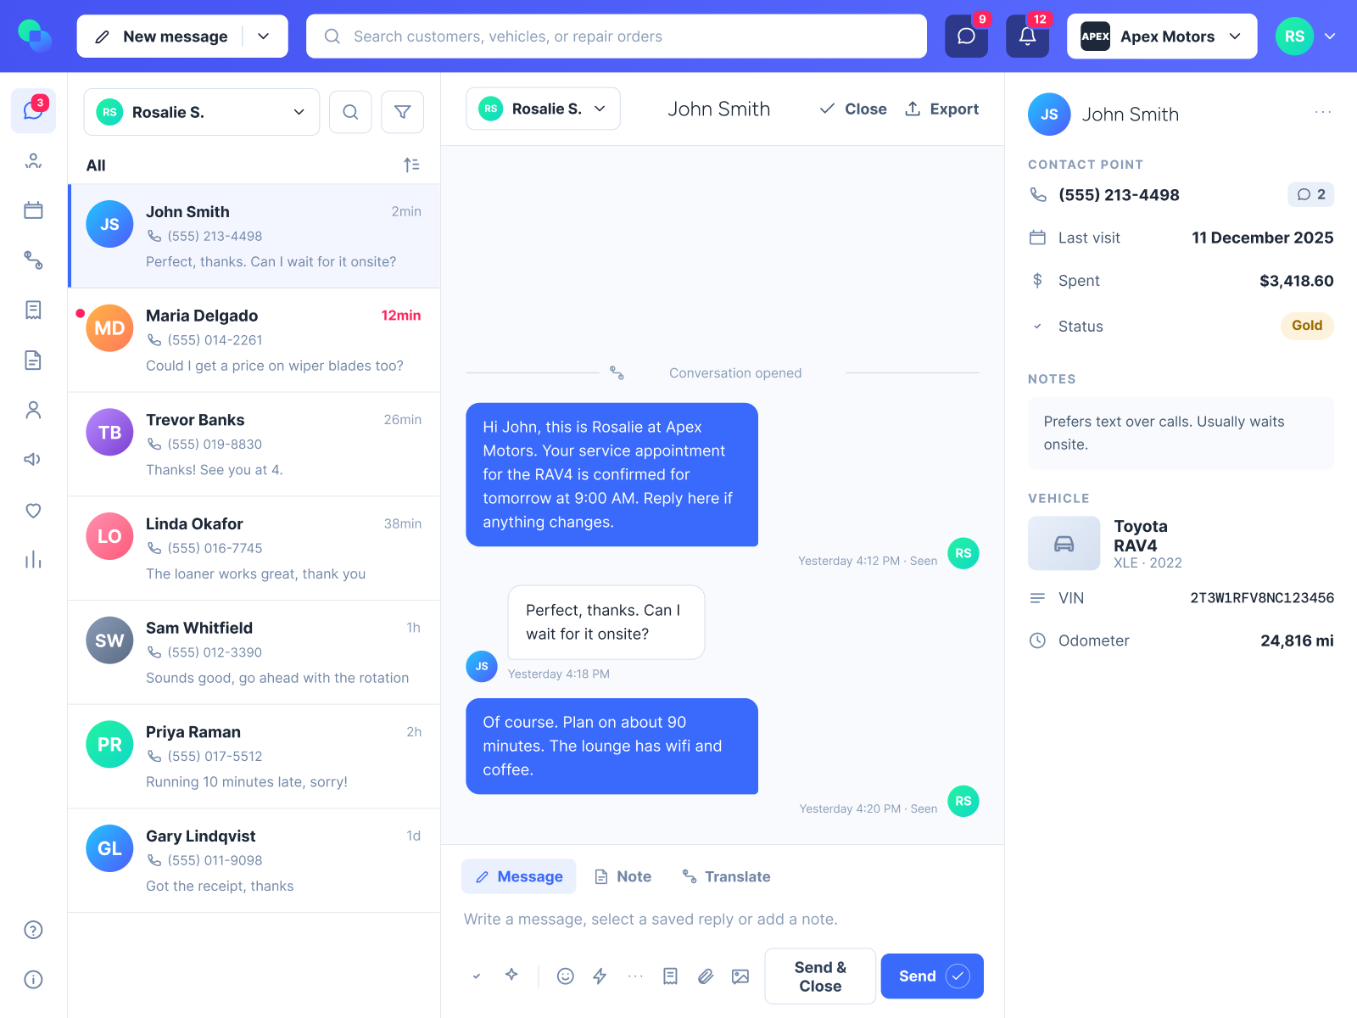The height and width of the screenshot is (1018, 1357).
Task: Open the Apex Motors location dropdown
Action: pyautogui.click(x=1162, y=36)
